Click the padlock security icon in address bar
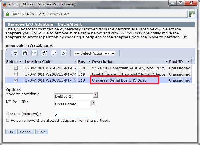This screenshot has width=200, height=145. coord(7,14)
